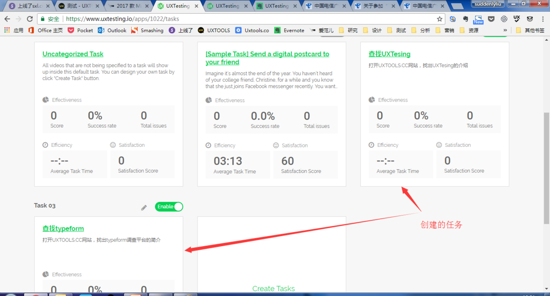Click the Uncategorized Task description paragraph
The width and height of the screenshot is (550, 296).
click(109, 72)
